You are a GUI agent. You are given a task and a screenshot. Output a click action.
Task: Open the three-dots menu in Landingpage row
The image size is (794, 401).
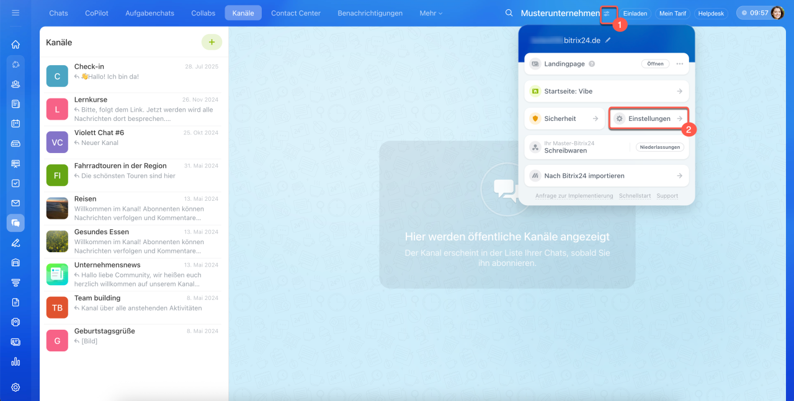tap(679, 64)
